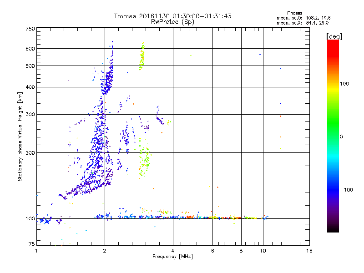Click the x-axis tick label '2'
This screenshot has width=364, height=273.
click(x=105, y=251)
